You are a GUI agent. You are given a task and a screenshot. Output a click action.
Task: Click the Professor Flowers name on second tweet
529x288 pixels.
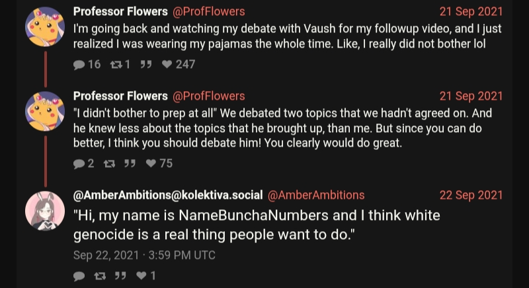[120, 96]
